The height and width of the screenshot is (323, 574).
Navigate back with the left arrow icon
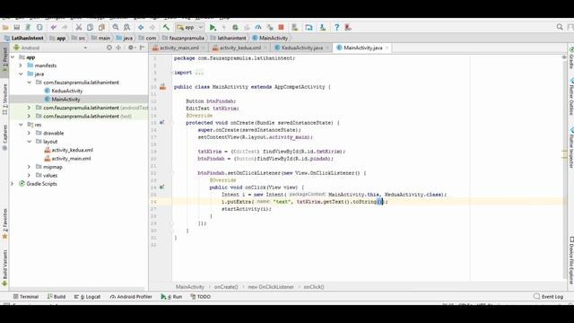[x=141, y=28]
